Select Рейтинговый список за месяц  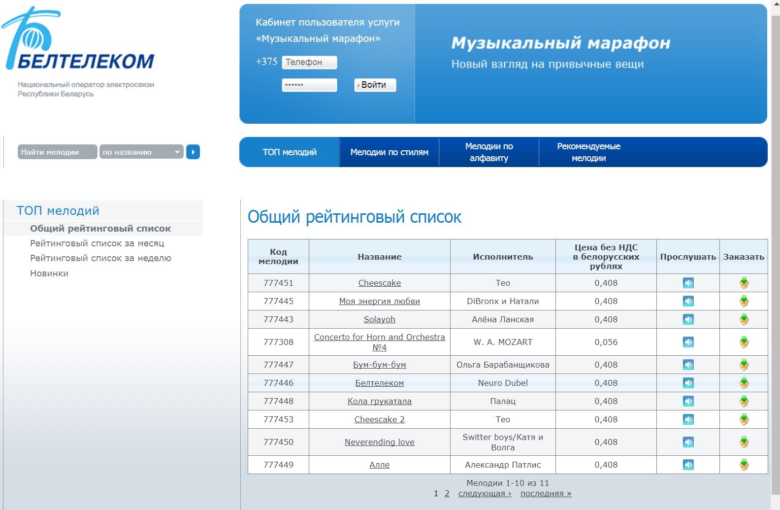[97, 243]
